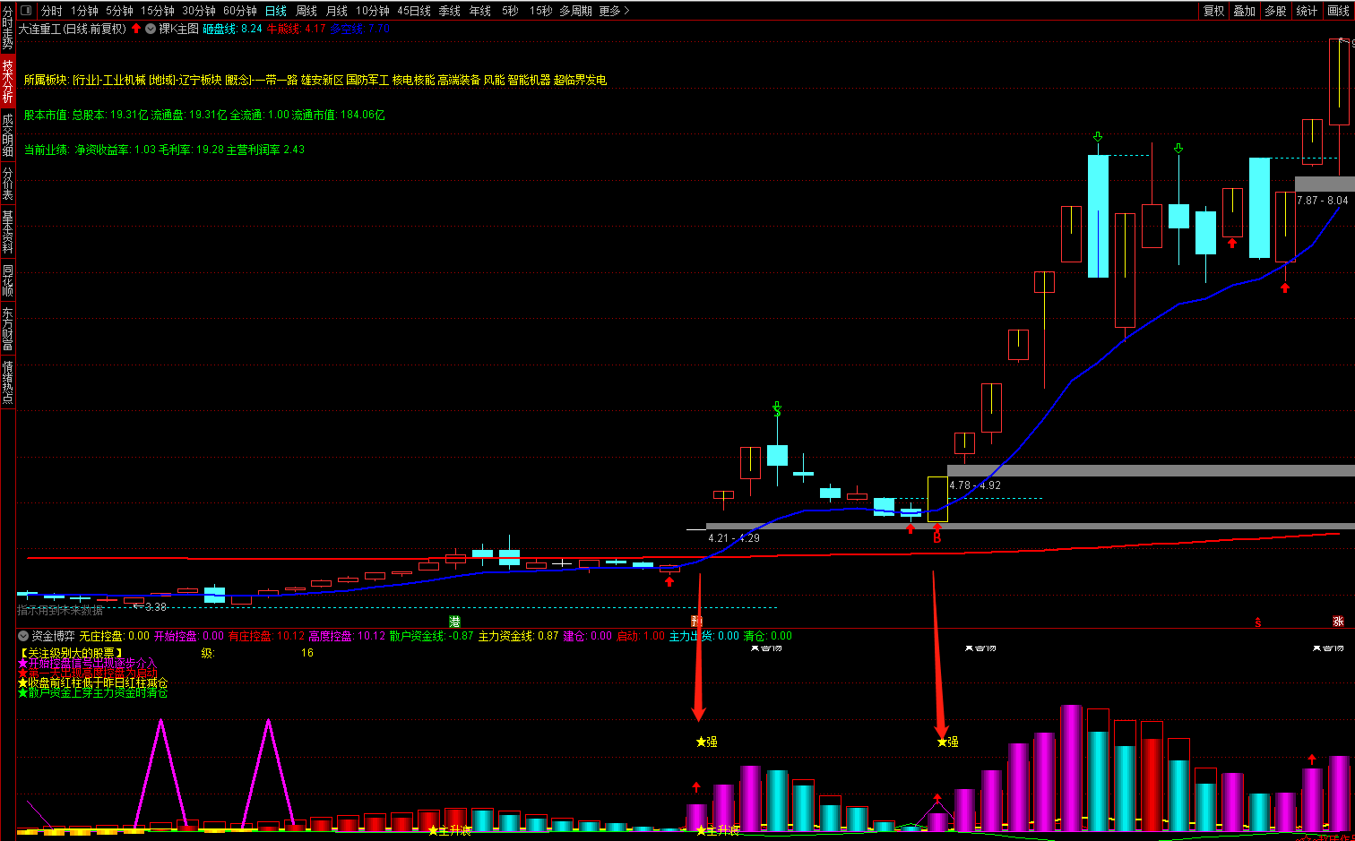Click the 股本市值 share capital line
This screenshot has height=841, width=1355.
(x=204, y=115)
